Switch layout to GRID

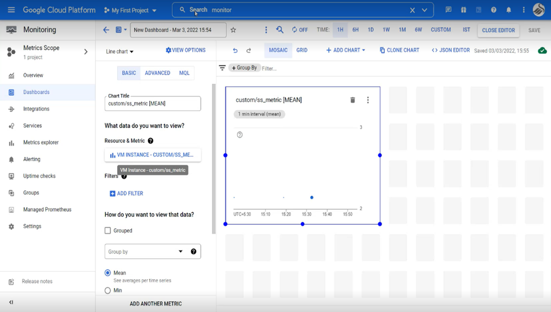coord(302,50)
